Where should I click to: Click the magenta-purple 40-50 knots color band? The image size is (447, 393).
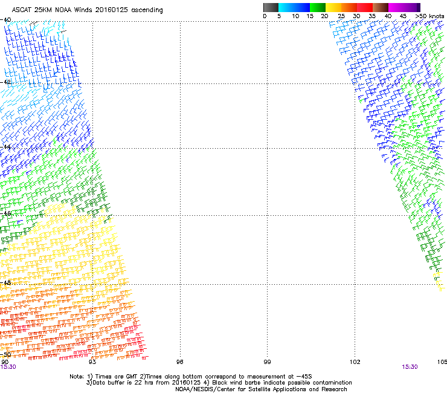404,7
